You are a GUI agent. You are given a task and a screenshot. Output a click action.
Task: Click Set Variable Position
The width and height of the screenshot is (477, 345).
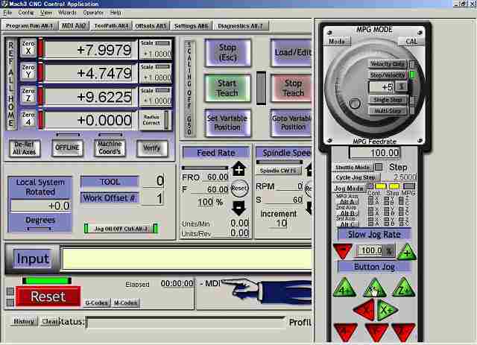[x=227, y=123]
